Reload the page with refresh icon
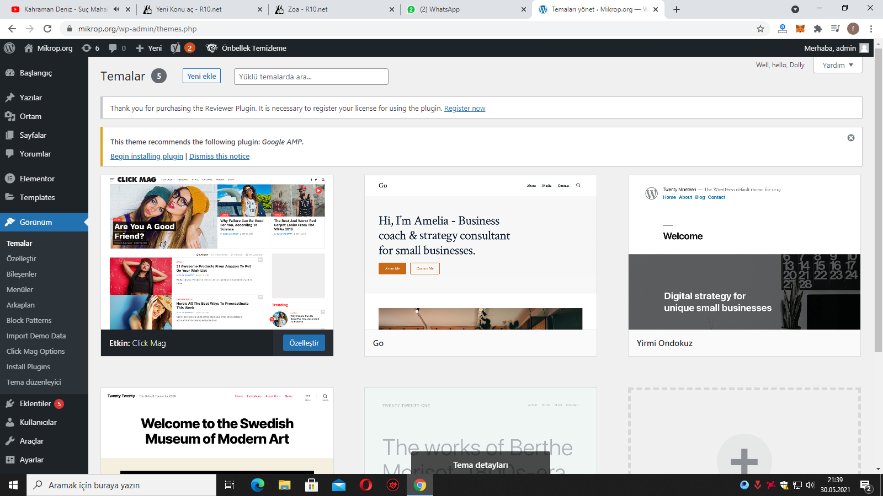 pyautogui.click(x=47, y=29)
